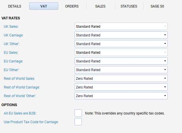Open the EU Sales VAT rate dropdown
Screen dimensions: 182x133
[121, 53]
